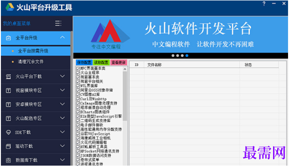
Task: Click the Elk微型JavaScript引擎 list entry text
Action: [101, 116]
